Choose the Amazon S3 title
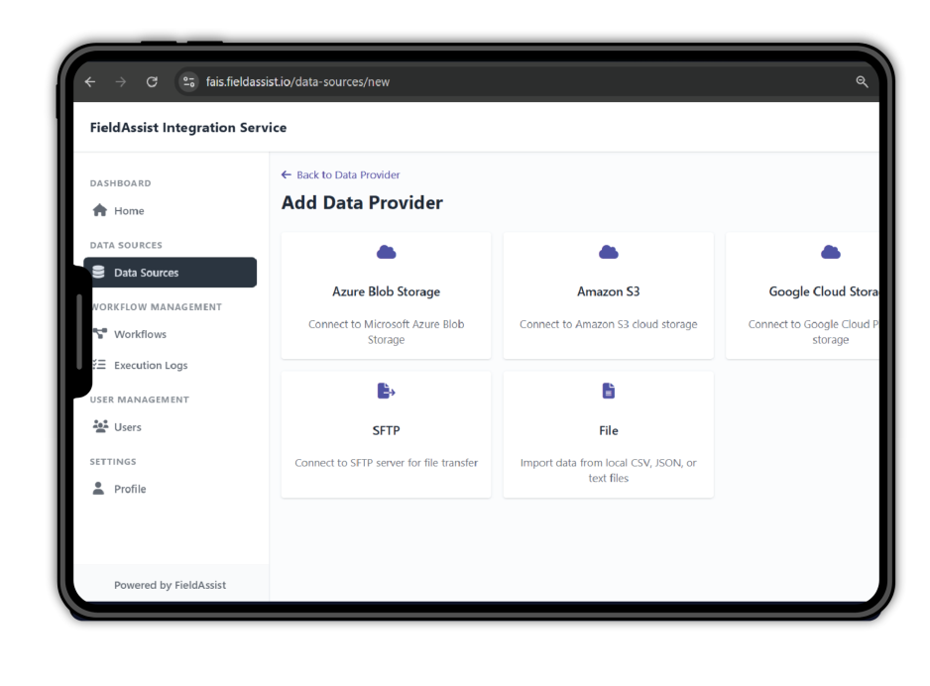Viewport: 930px width, 686px height. (x=609, y=291)
